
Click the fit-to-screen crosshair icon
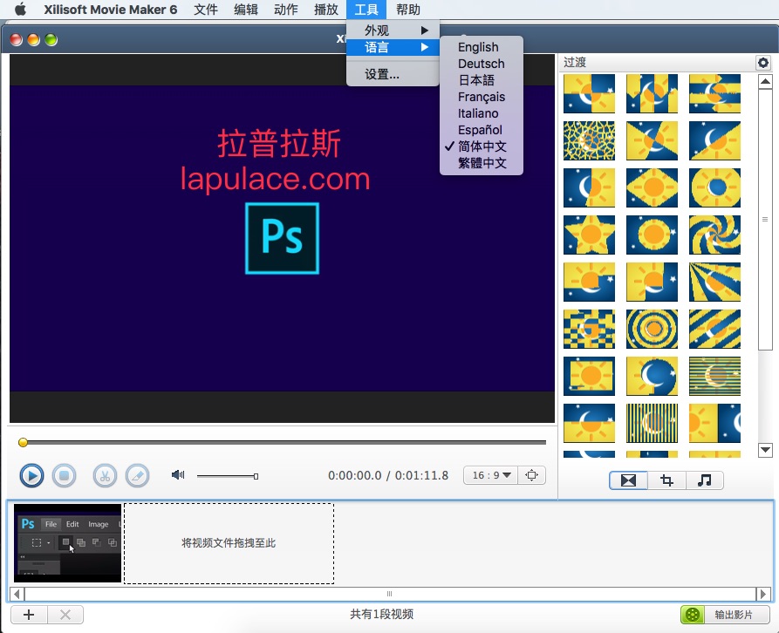pos(531,475)
